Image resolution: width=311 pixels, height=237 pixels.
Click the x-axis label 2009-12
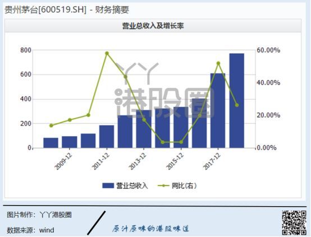[x=63, y=161]
